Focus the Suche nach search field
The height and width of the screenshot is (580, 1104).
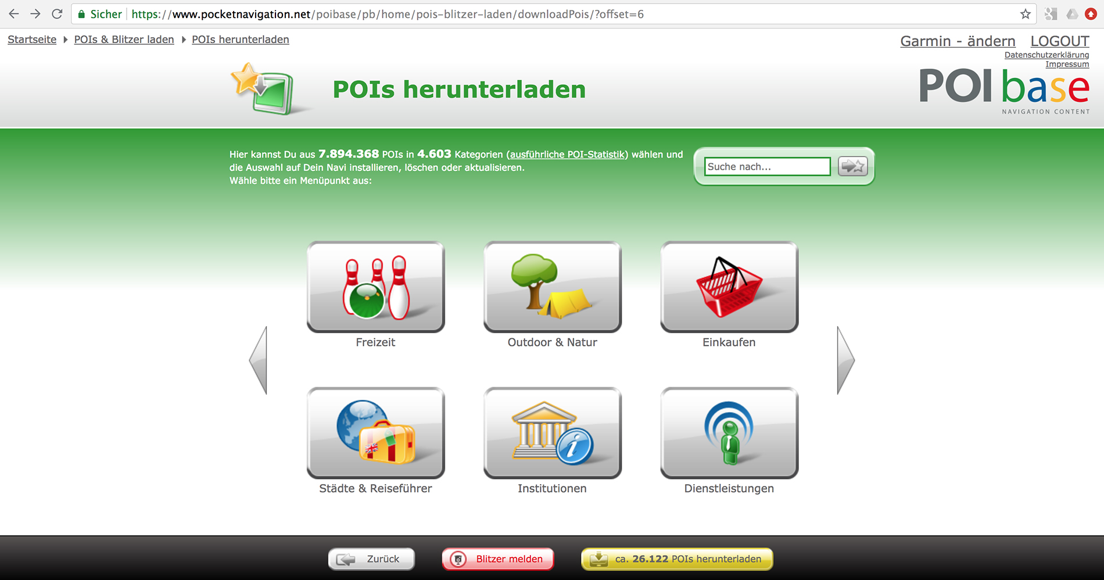(767, 167)
